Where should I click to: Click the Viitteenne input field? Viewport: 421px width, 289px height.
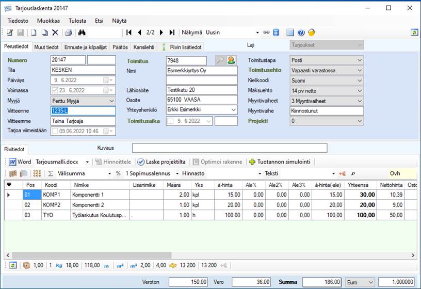[x=83, y=110]
